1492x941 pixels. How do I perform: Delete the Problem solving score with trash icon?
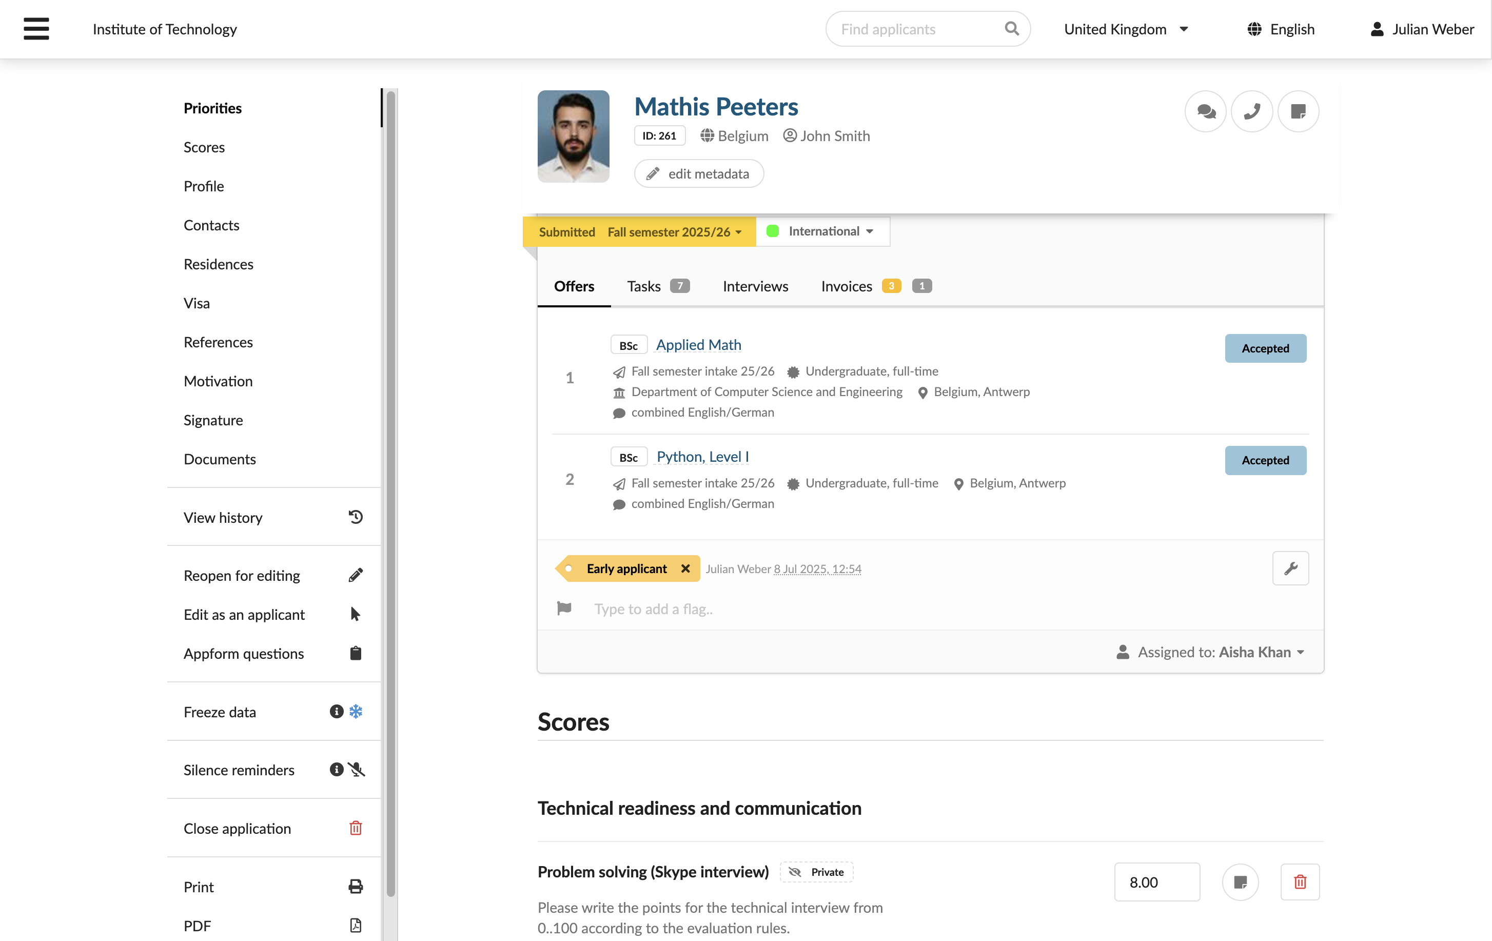(x=1300, y=882)
